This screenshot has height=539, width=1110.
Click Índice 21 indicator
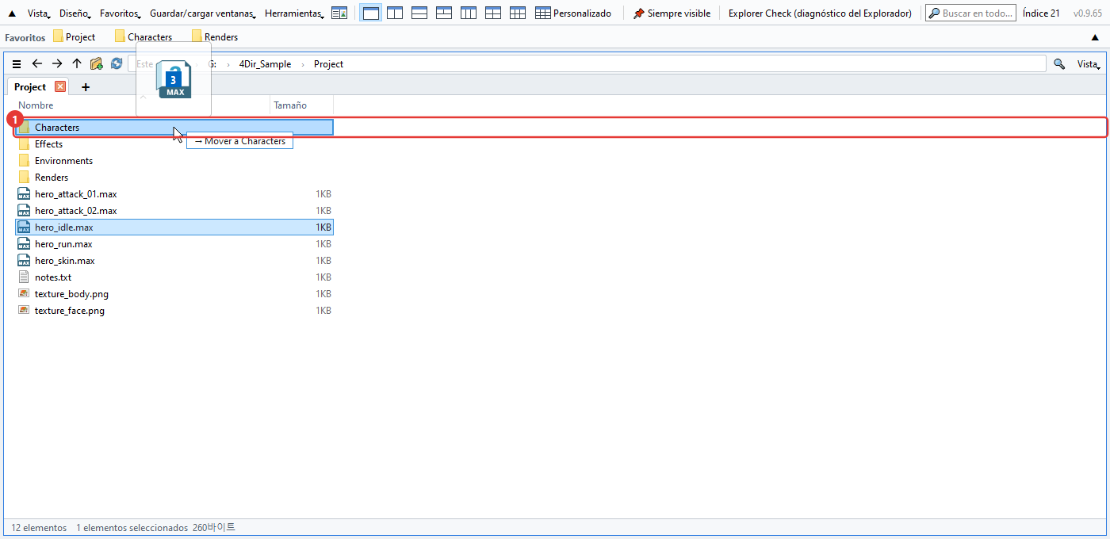pyautogui.click(x=1041, y=13)
